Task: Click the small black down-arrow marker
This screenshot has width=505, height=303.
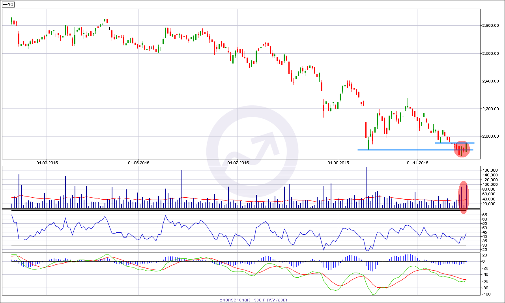Action: (109, 28)
